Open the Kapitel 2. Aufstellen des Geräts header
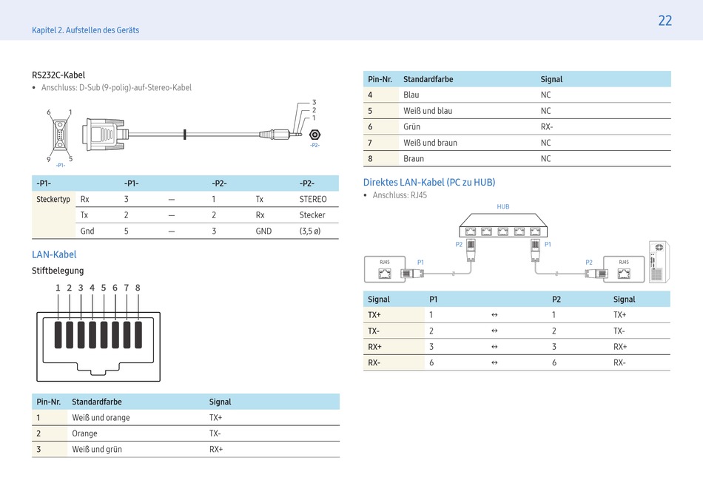The height and width of the screenshot is (497, 703). tap(85, 30)
